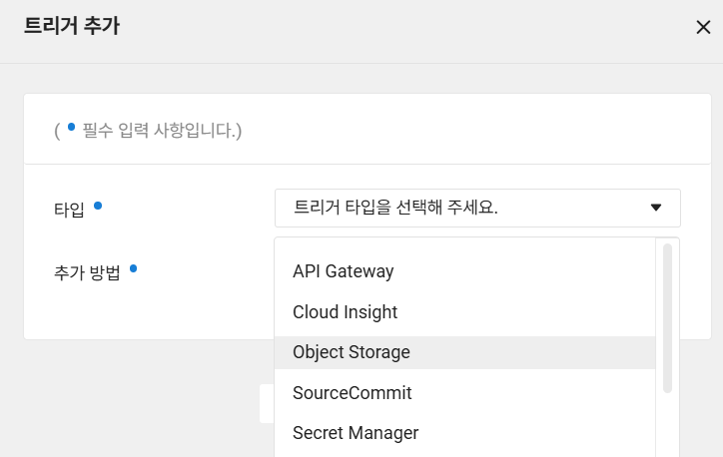Click blue required dot beside 타입
The image size is (723, 457).
[x=98, y=206]
